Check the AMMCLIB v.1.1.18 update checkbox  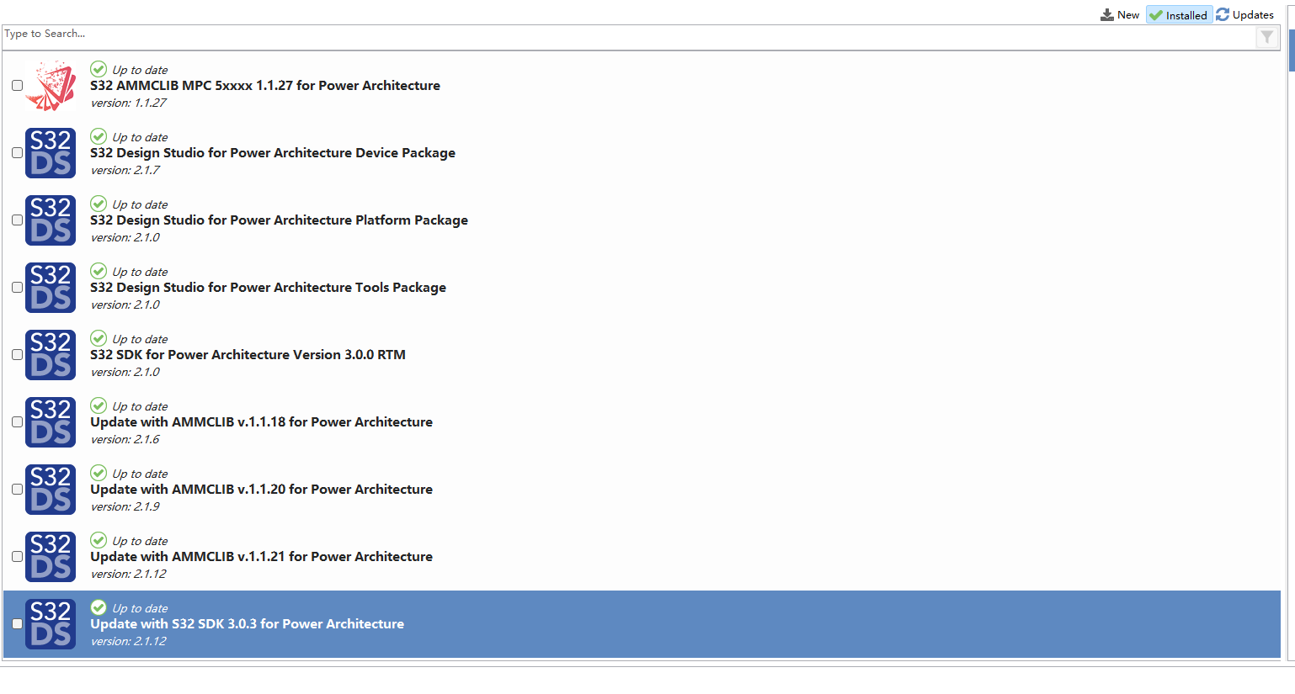tap(17, 422)
